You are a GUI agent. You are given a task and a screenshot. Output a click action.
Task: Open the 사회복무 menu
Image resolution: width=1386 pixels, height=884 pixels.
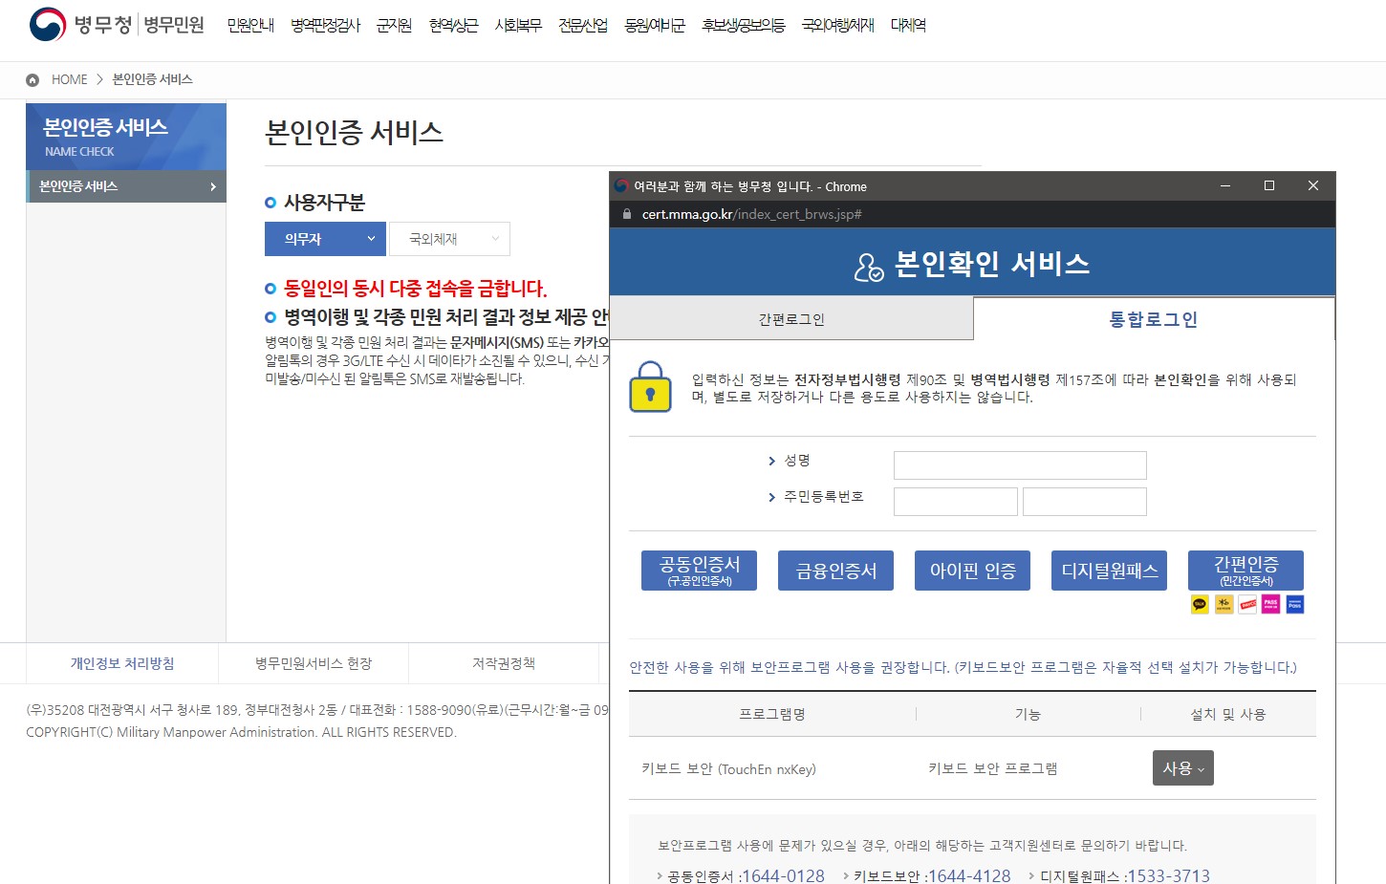(518, 26)
